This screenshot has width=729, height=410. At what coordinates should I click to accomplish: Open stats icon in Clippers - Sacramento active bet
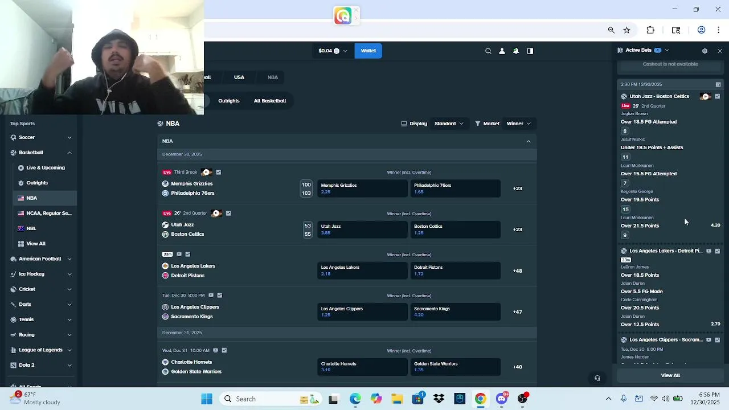pyautogui.click(x=718, y=339)
